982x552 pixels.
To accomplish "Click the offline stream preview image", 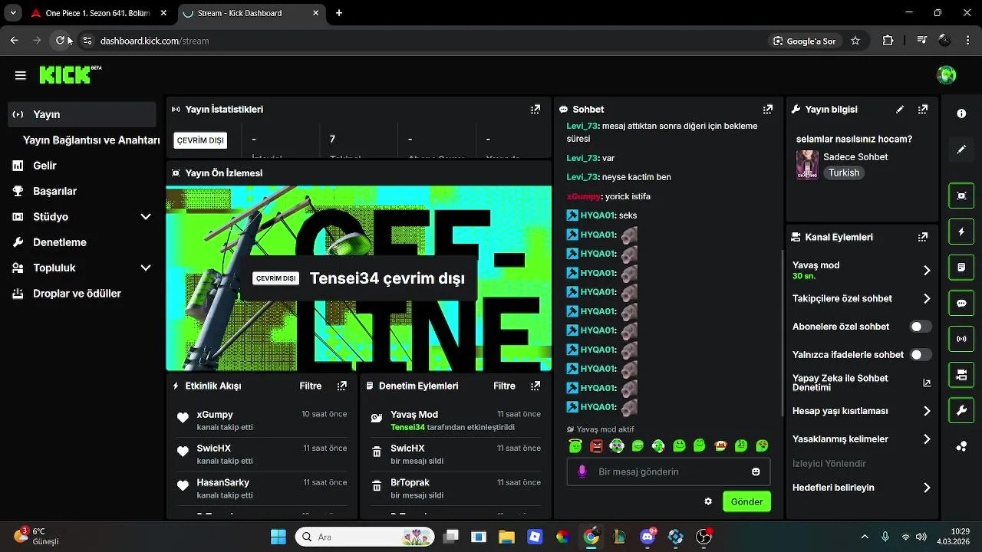I will point(359,278).
